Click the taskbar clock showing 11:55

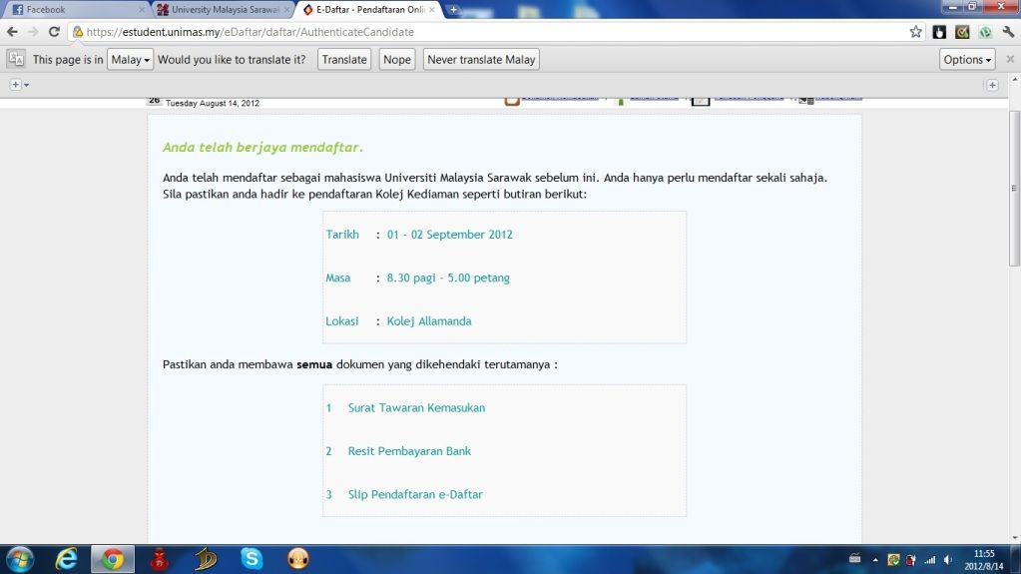tap(984, 559)
